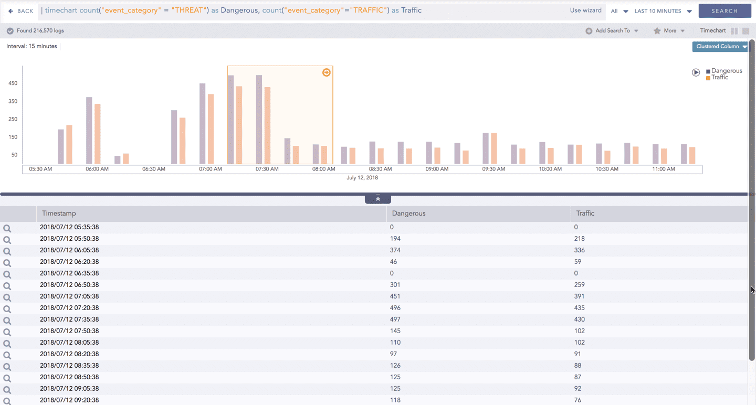Open magnifier for the 05:50:38 row

tap(7, 240)
